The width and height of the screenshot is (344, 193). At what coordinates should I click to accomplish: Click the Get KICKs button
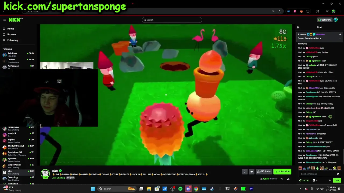tap(325, 20)
